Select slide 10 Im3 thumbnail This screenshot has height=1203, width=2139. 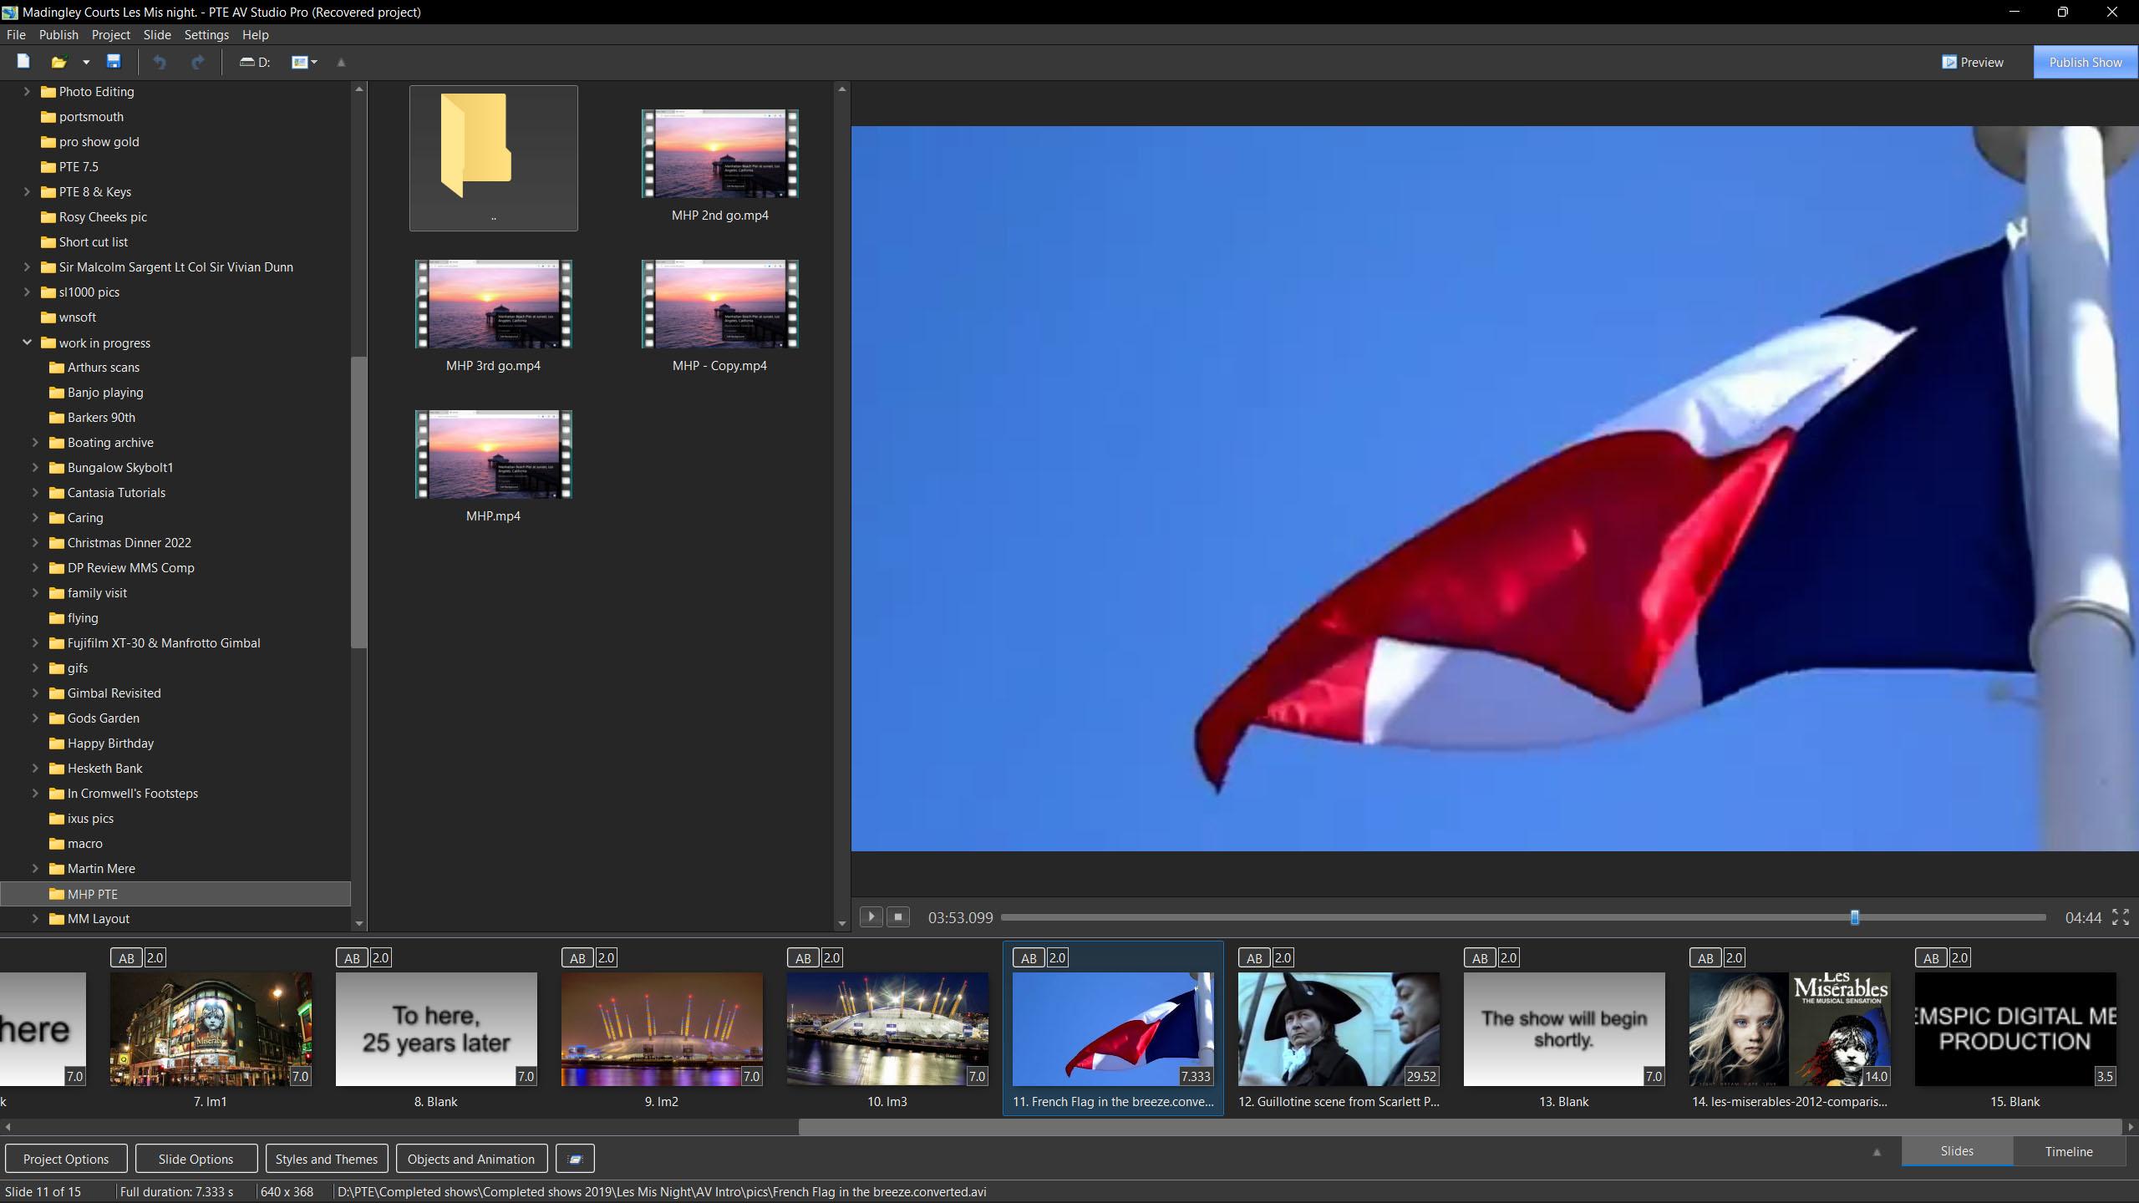click(887, 1029)
